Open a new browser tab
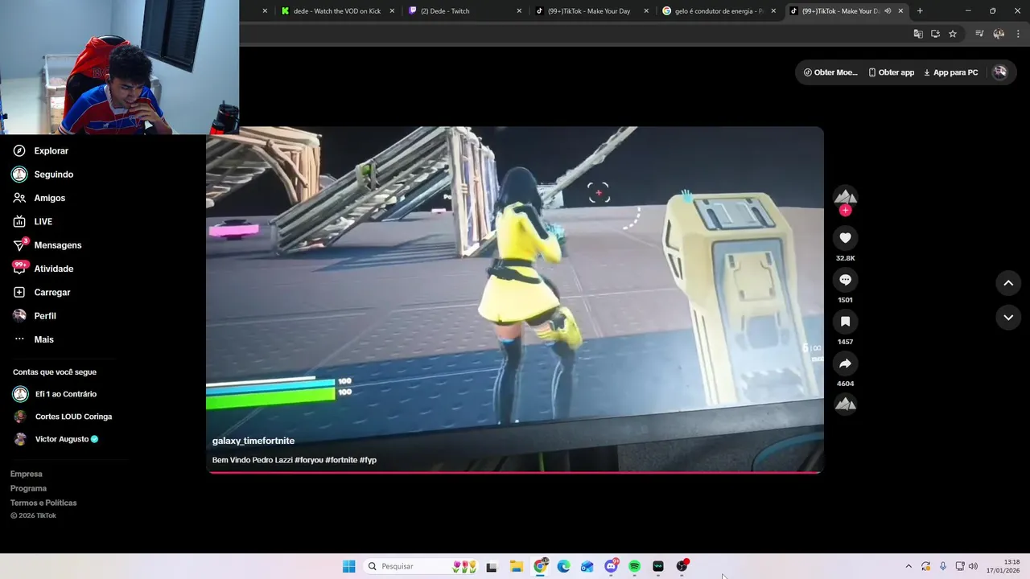 click(920, 11)
